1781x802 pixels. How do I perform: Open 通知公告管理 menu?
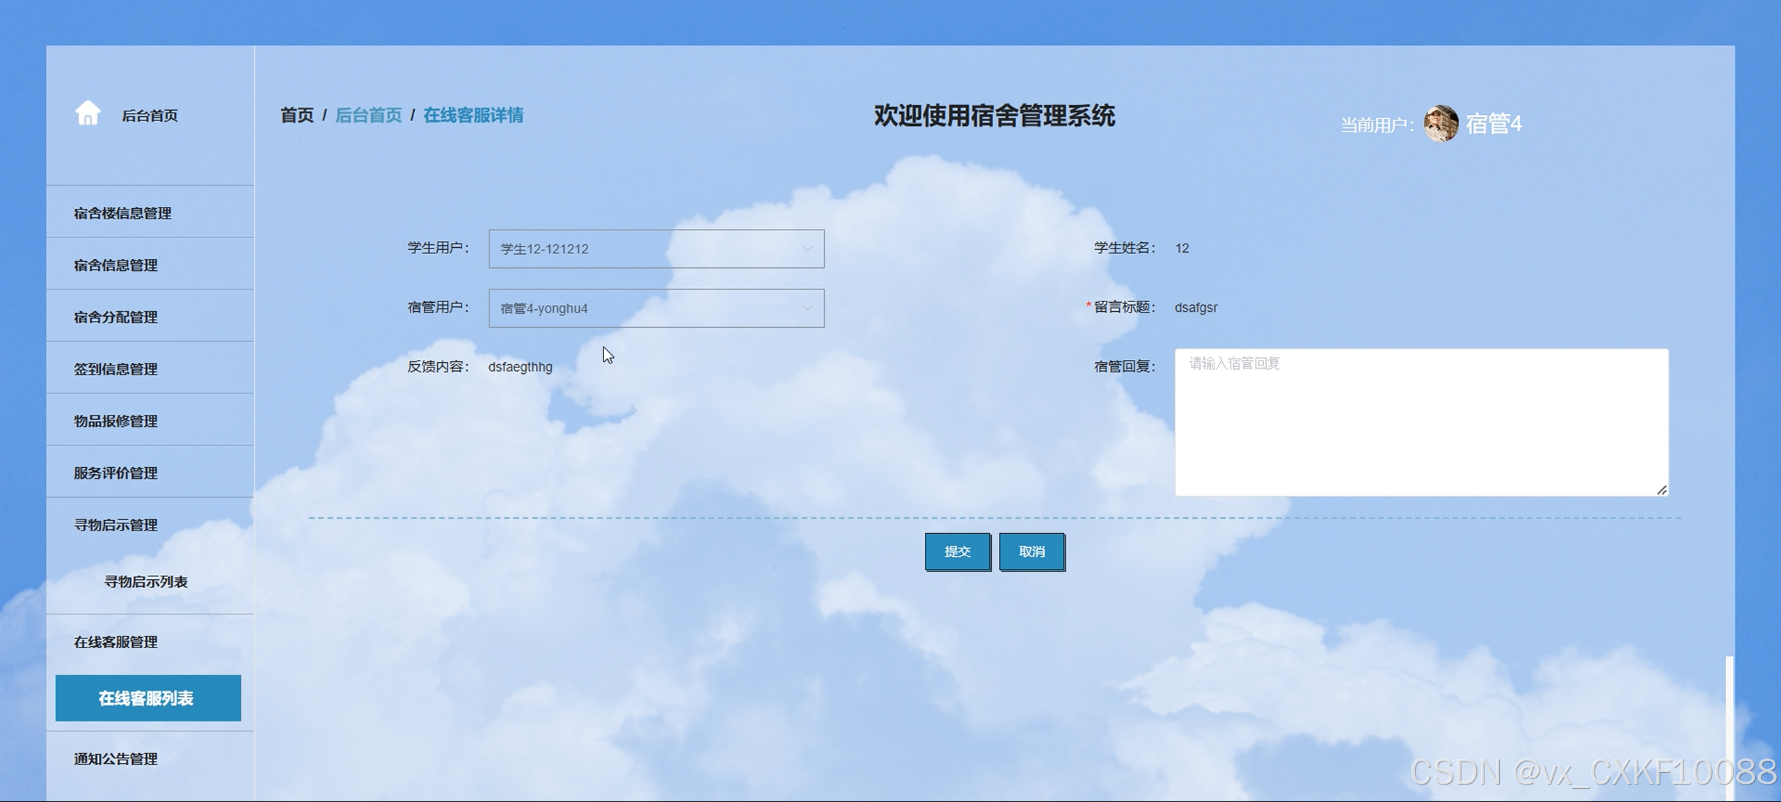(x=116, y=759)
